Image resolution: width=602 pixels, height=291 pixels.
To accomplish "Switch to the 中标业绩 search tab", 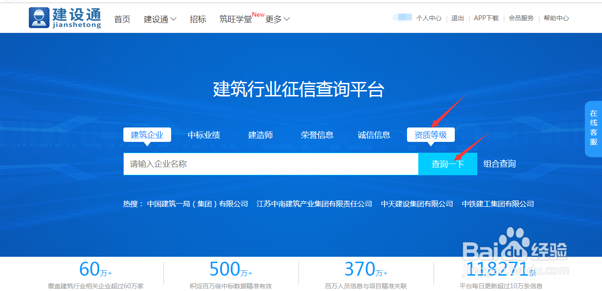I will (204, 135).
